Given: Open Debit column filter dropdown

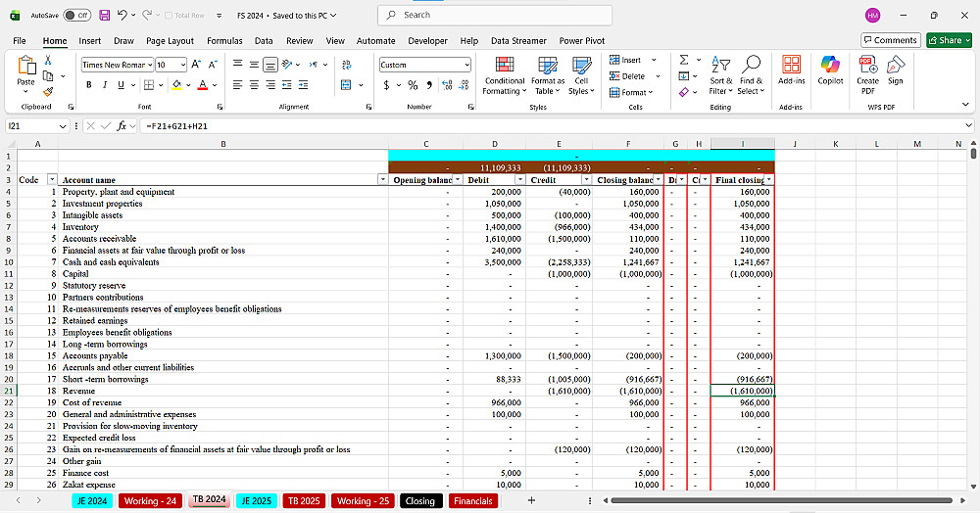Looking at the screenshot, I should pyautogui.click(x=519, y=180).
